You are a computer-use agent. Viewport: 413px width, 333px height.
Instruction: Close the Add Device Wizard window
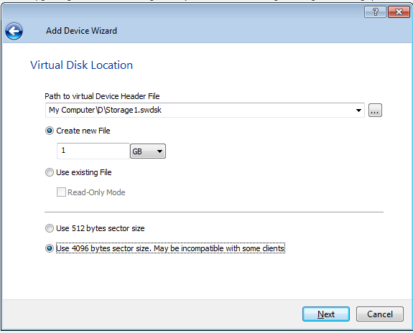coord(399,12)
